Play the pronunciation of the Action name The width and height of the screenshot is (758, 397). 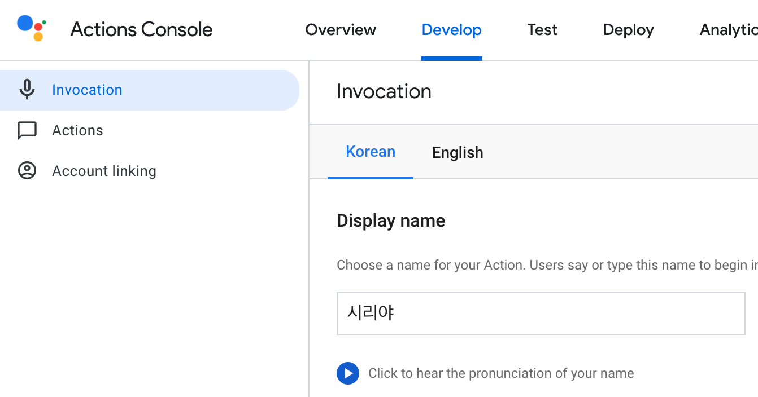click(348, 373)
